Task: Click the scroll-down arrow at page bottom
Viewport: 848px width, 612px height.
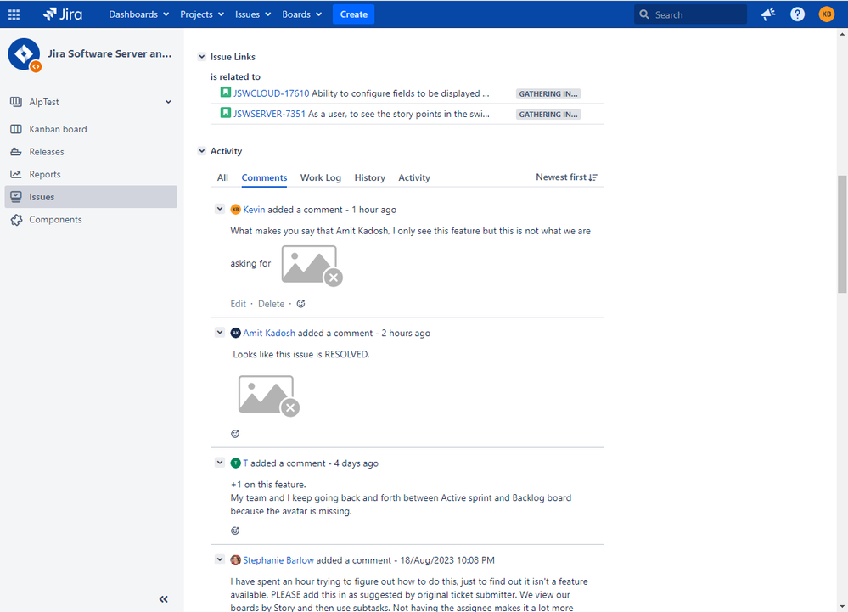Action: click(x=842, y=607)
